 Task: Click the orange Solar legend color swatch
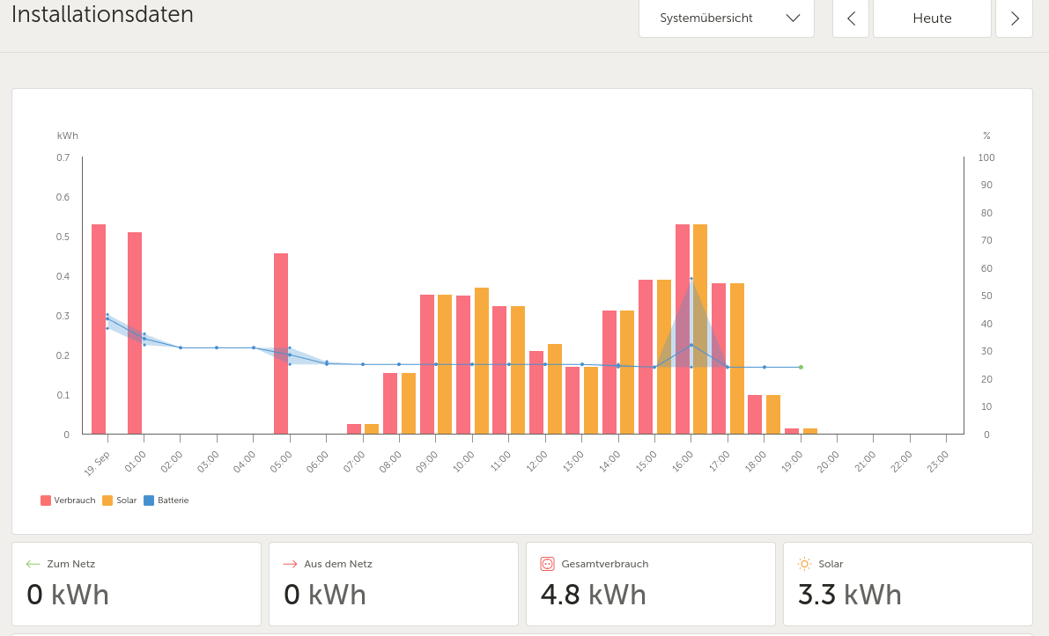coord(107,501)
